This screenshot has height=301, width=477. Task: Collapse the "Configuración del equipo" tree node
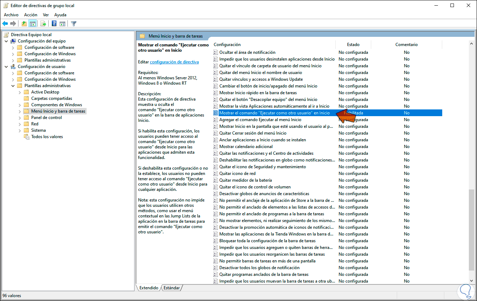point(6,41)
